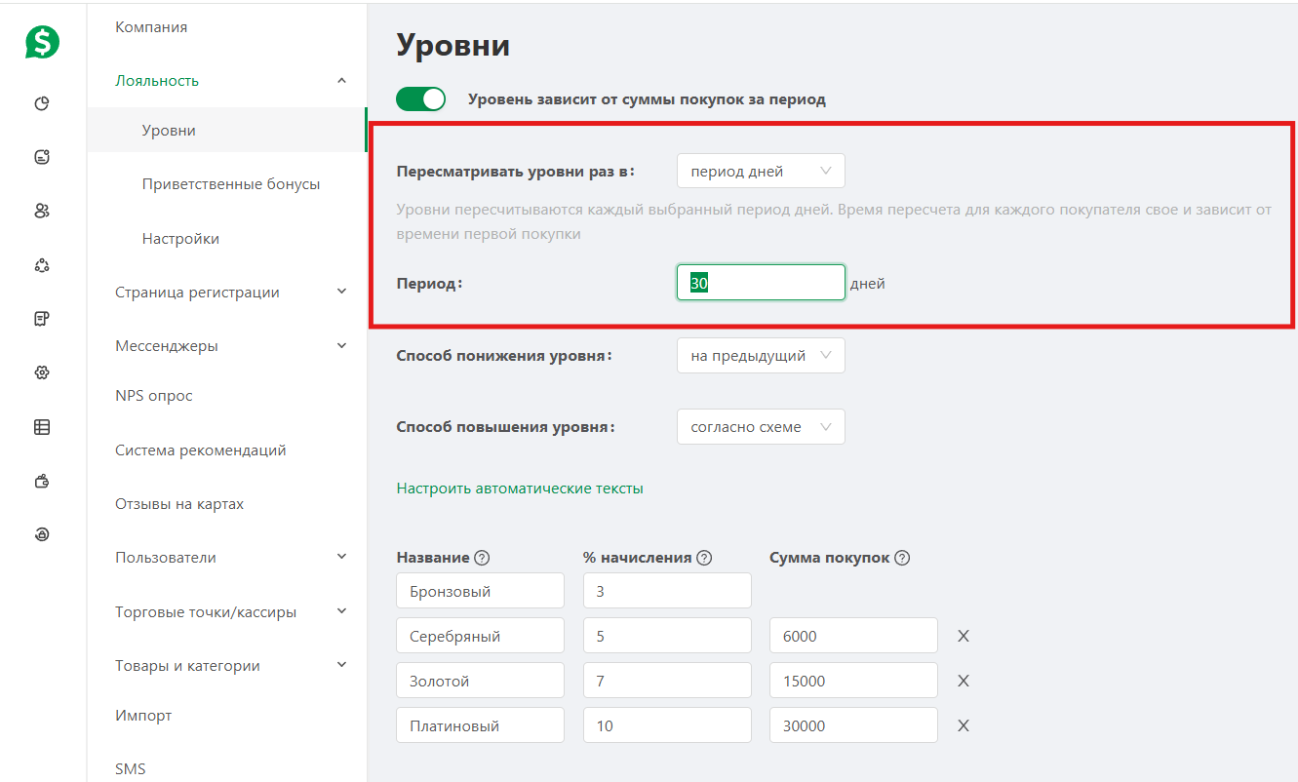Click help icon next to % начисления

click(704, 559)
